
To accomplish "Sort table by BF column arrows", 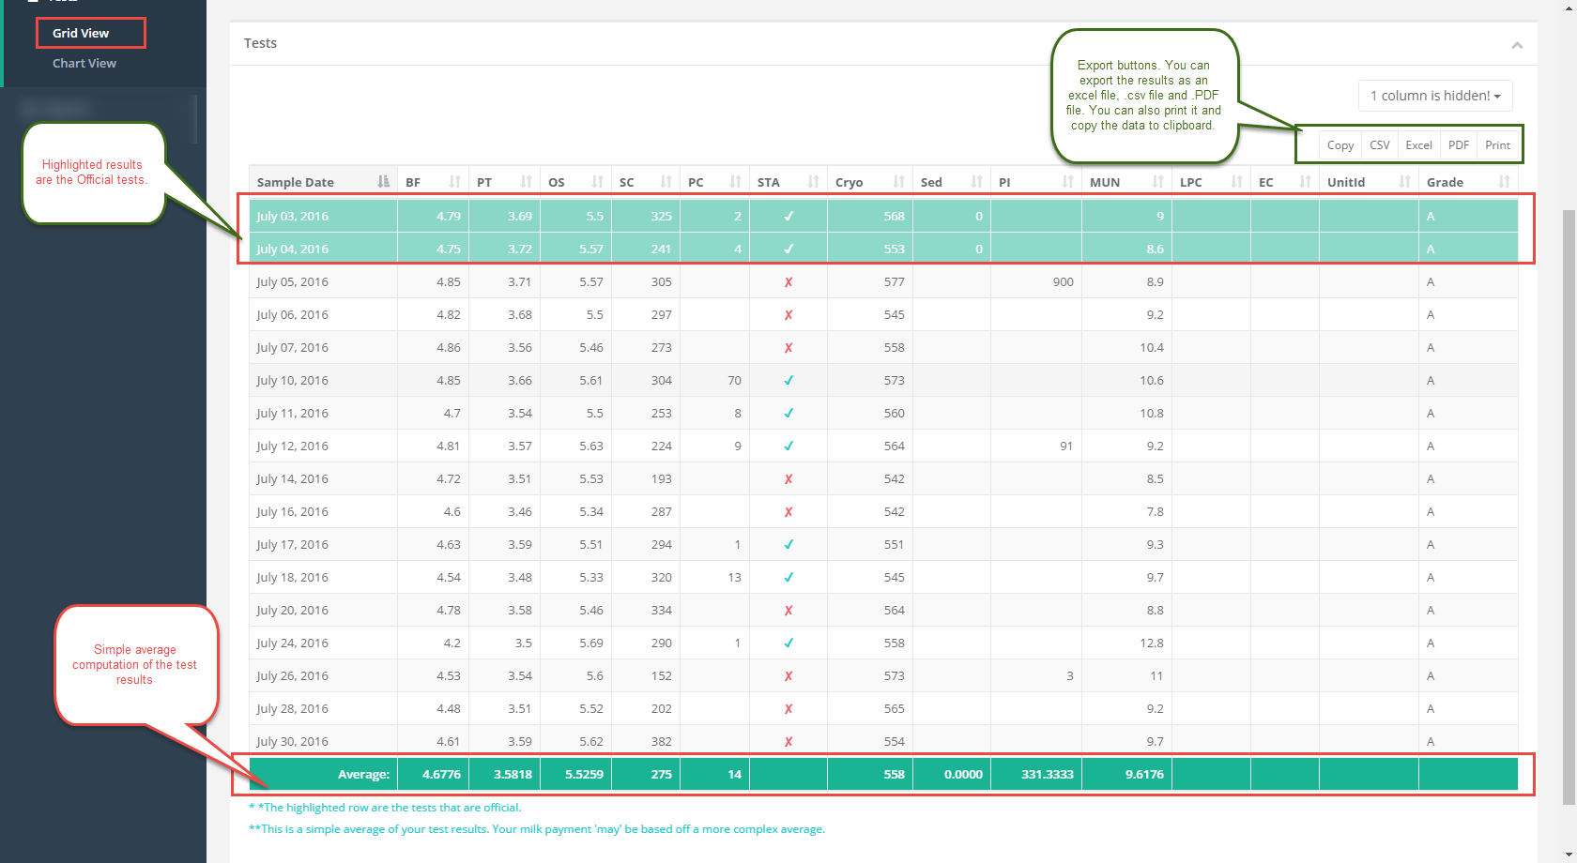I will (455, 182).
